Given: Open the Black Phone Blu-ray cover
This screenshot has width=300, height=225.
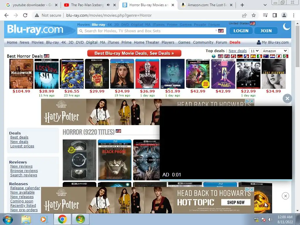Looking at the screenshot, I should tap(115, 160).
